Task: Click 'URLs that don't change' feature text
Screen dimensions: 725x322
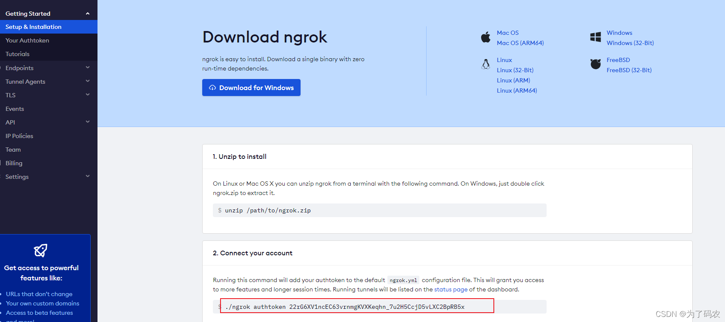Action: (x=39, y=294)
